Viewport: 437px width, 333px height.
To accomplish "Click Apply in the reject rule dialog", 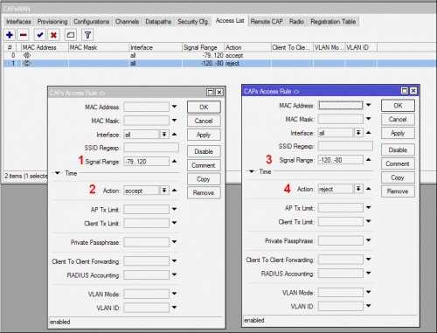I will [x=398, y=133].
